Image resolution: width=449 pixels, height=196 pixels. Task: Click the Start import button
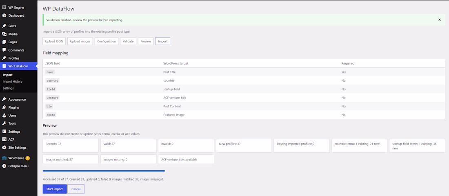coord(54,189)
